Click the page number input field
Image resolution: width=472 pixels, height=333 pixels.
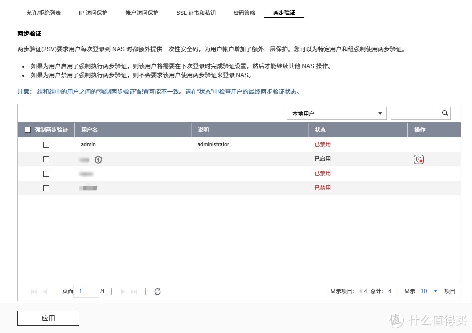(86, 291)
